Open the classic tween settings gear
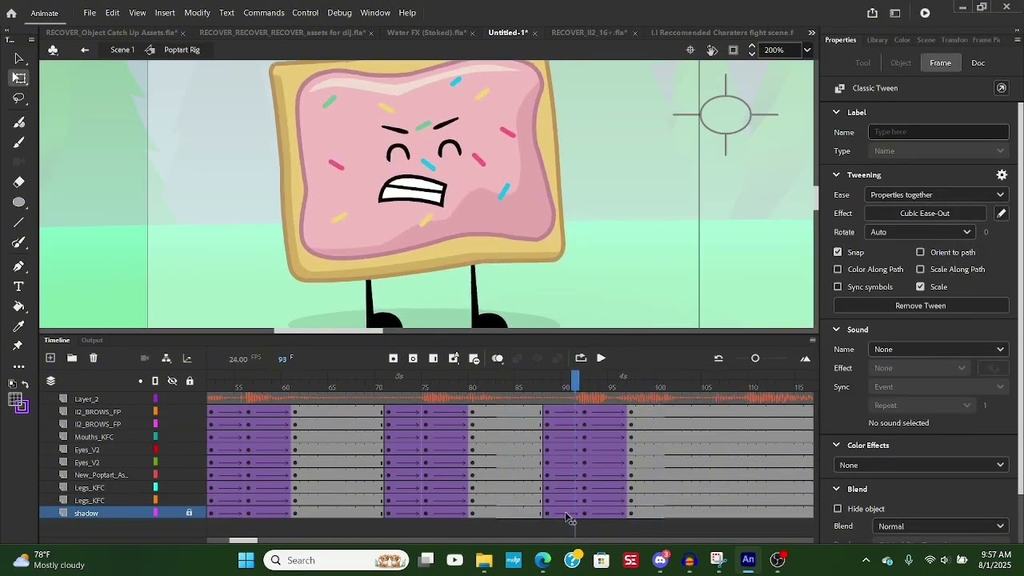 point(1002,174)
